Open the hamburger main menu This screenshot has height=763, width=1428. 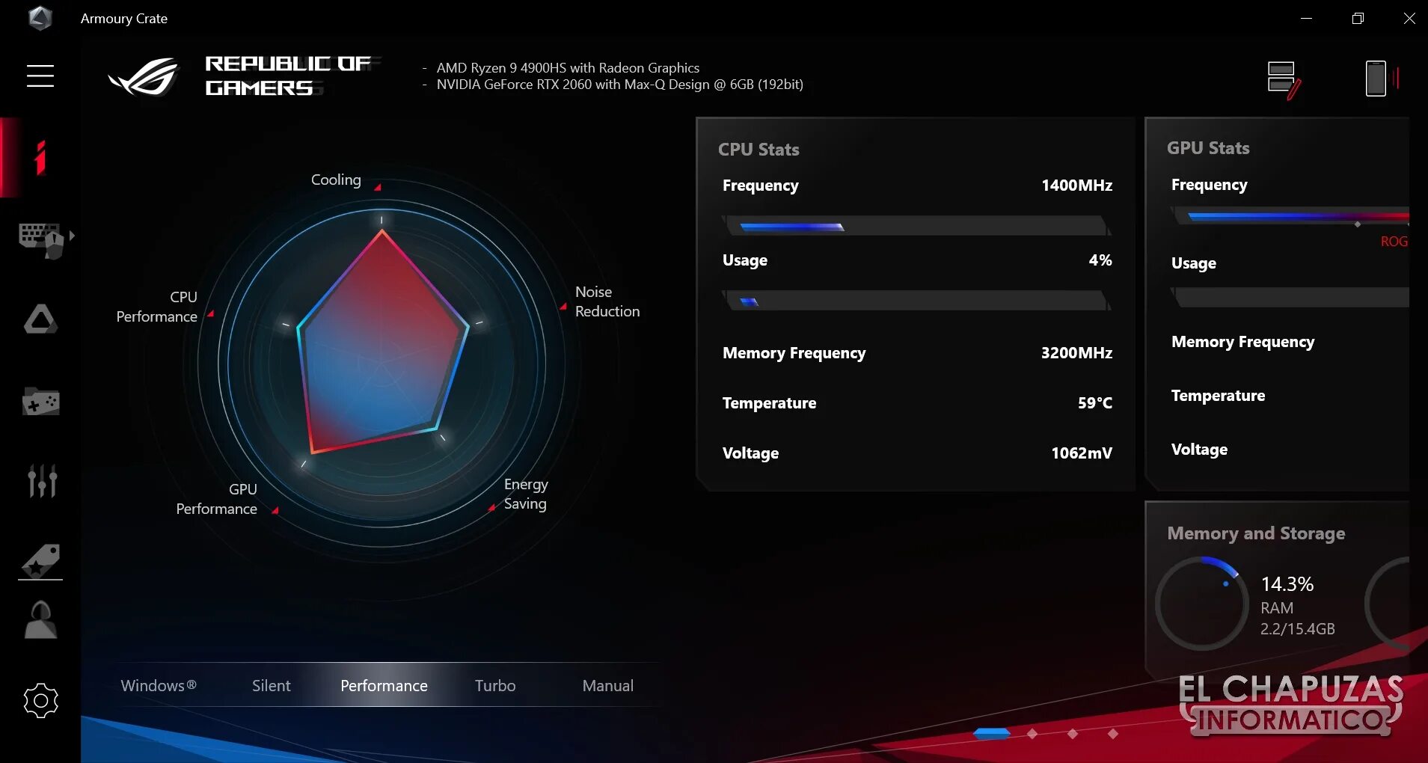click(x=40, y=76)
